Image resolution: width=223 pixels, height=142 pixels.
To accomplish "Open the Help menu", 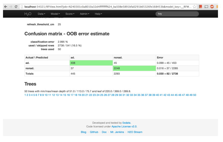I will 98,14.
